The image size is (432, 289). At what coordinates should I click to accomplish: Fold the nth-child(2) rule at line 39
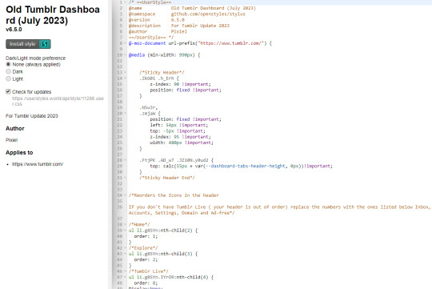(x=125, y=231)
